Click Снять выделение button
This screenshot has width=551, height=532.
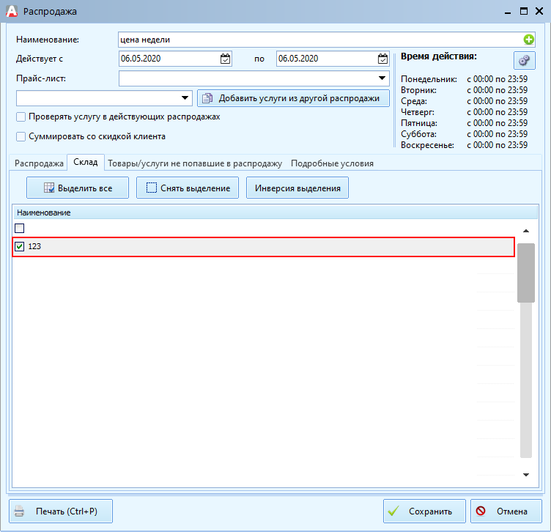(x=188, y=188)
